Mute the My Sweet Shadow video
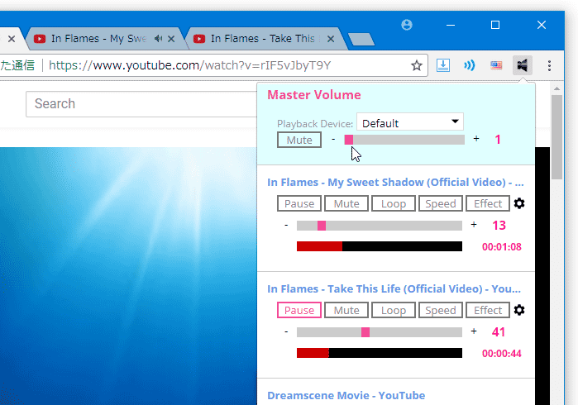The width and height of the screenshot is (578, 405). click(346, 203)
